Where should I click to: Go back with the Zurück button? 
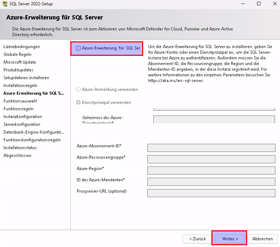pos(198,239)
